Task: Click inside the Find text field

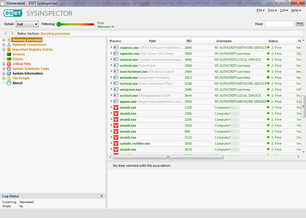Action: coord(279,24)
